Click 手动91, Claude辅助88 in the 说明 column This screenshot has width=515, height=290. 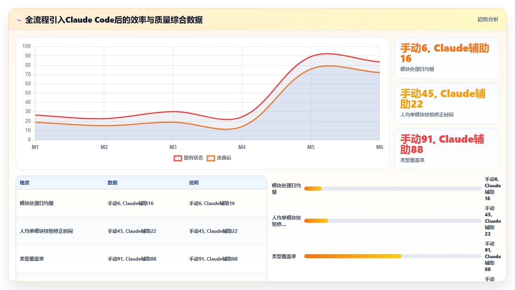click(x=213, y=259)
